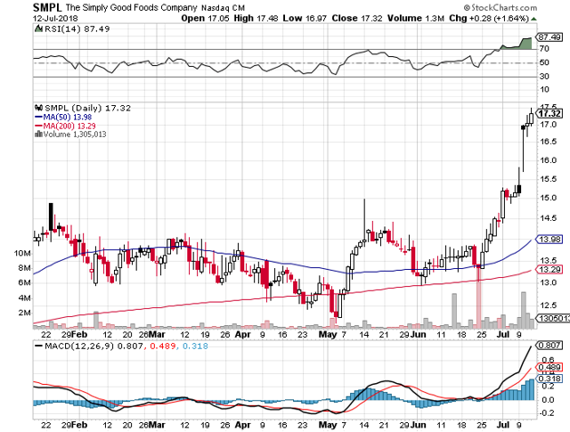Click the candlestick icon before SMPL (Daily)
This screenshot has height=432, width=570.
(x=38, y=108)
